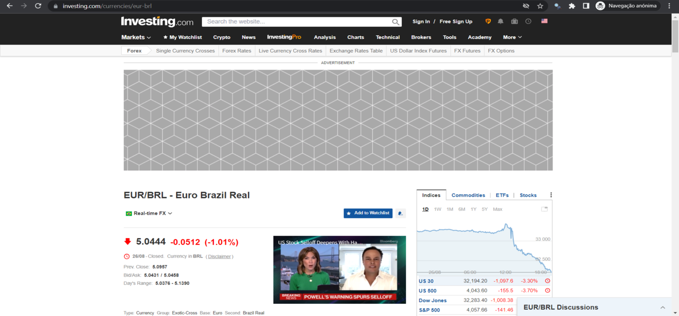This screenshot has width=679, height=316.
Task: Click the Sign In link
Action: [421, 22]
